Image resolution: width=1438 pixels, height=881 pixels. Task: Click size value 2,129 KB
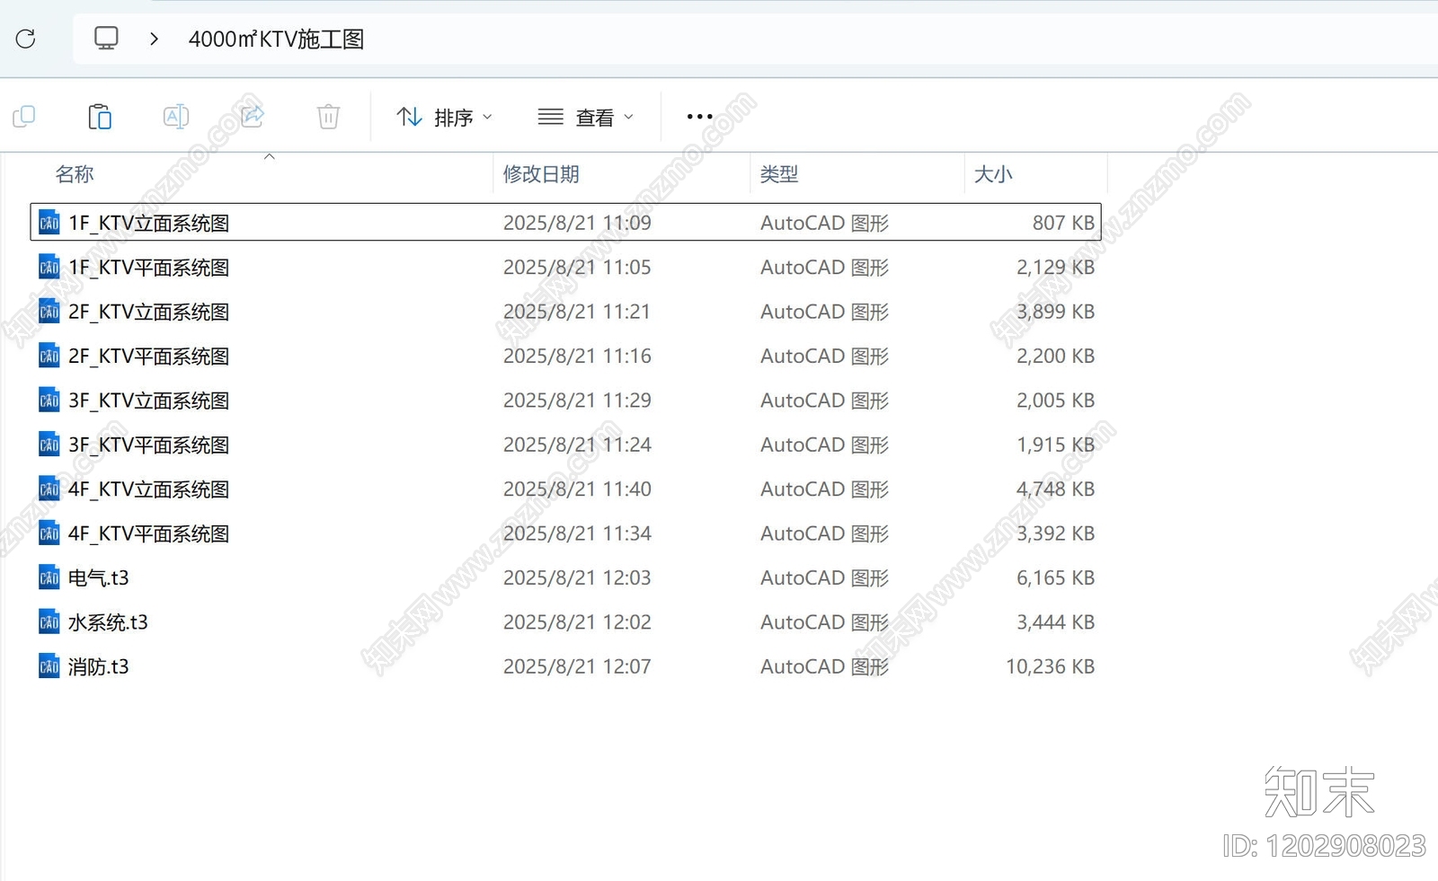tap(1055, 267)
